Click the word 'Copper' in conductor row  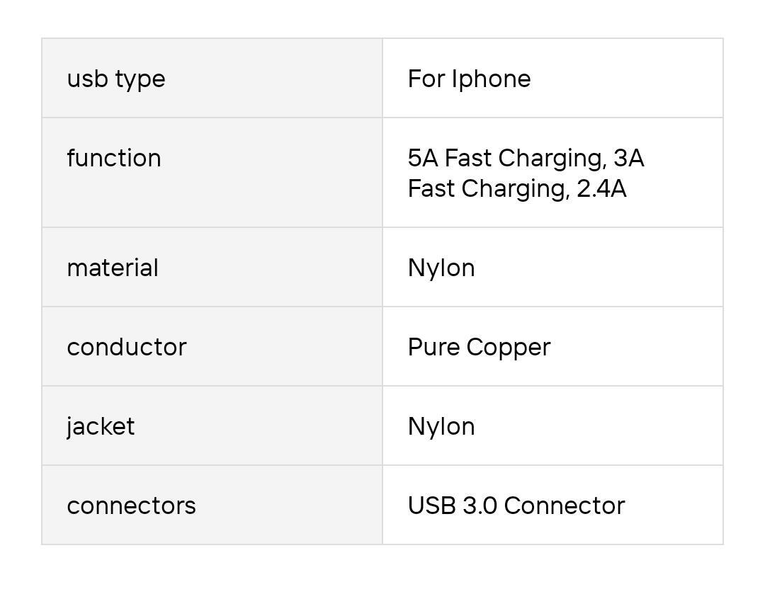tap(509, 348)
